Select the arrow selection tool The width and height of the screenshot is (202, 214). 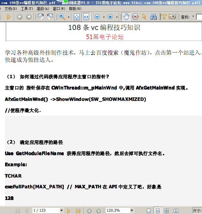[x=144, y=17]
